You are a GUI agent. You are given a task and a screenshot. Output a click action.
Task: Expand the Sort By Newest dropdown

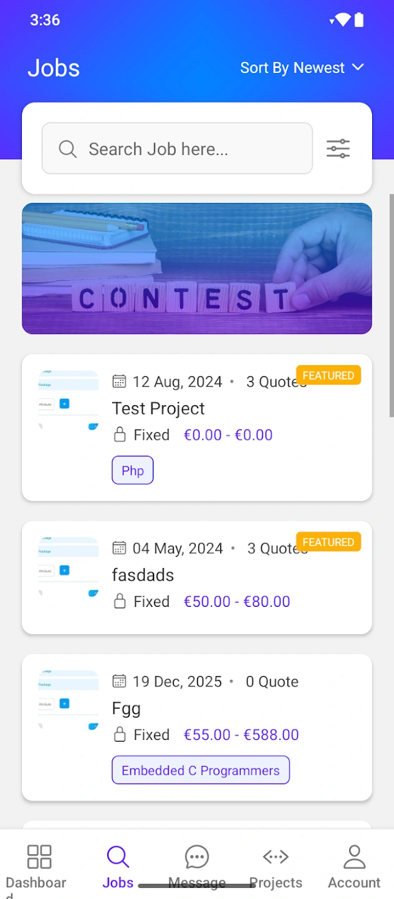(x=292, y=68)
